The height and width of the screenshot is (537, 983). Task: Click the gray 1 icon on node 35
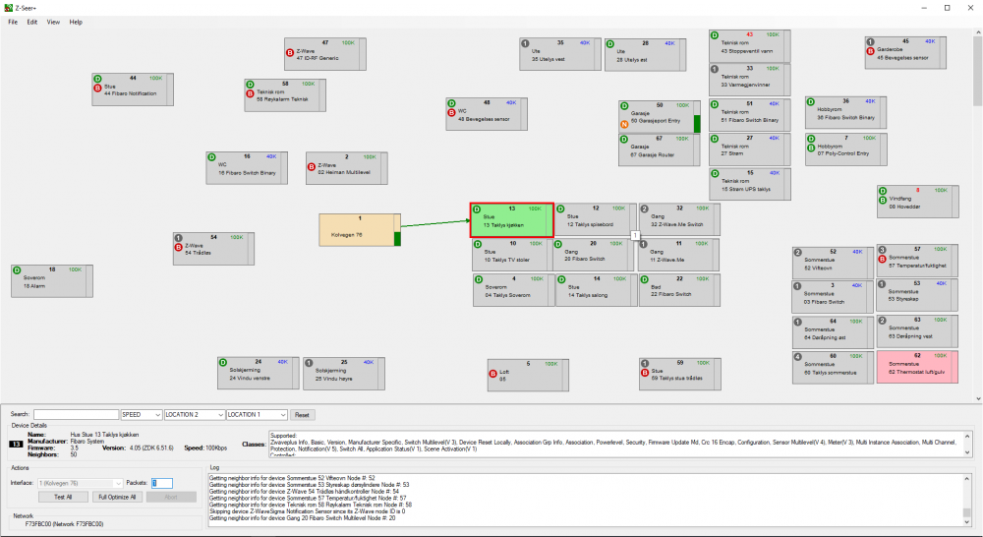coord(525,43)
